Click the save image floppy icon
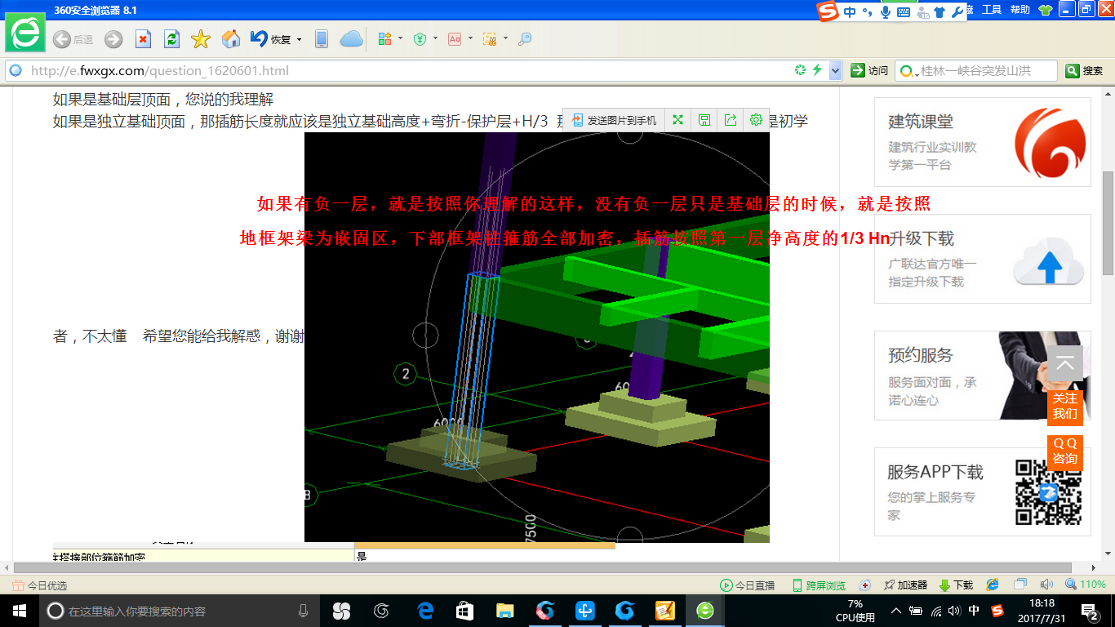The width and height of the screenshot is (1115, 627). 704,120
